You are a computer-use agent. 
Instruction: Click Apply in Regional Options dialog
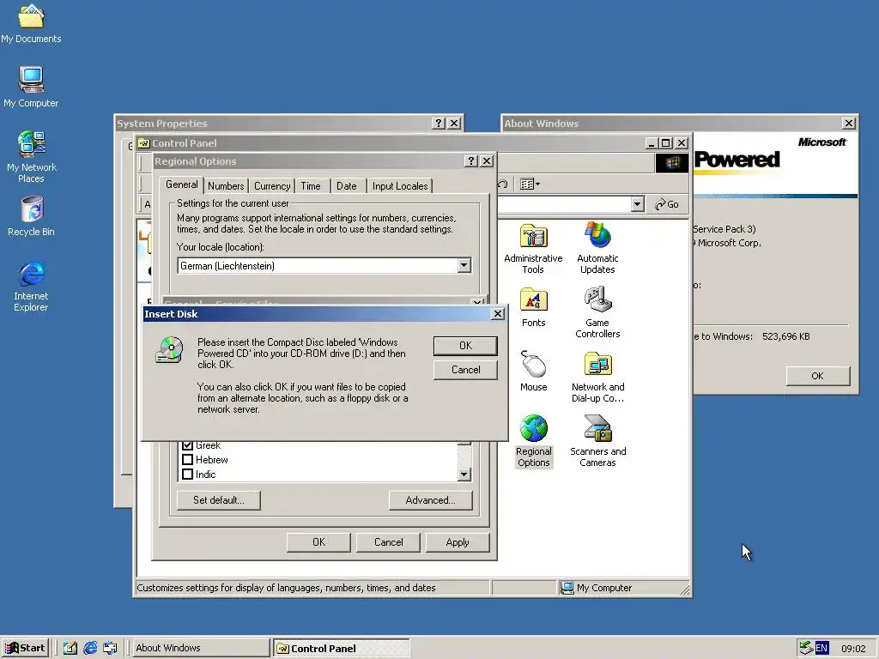[x=458, y=542]
